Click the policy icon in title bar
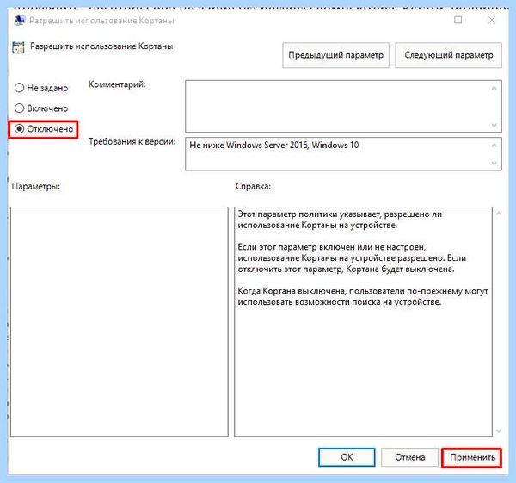 [20, 21]
